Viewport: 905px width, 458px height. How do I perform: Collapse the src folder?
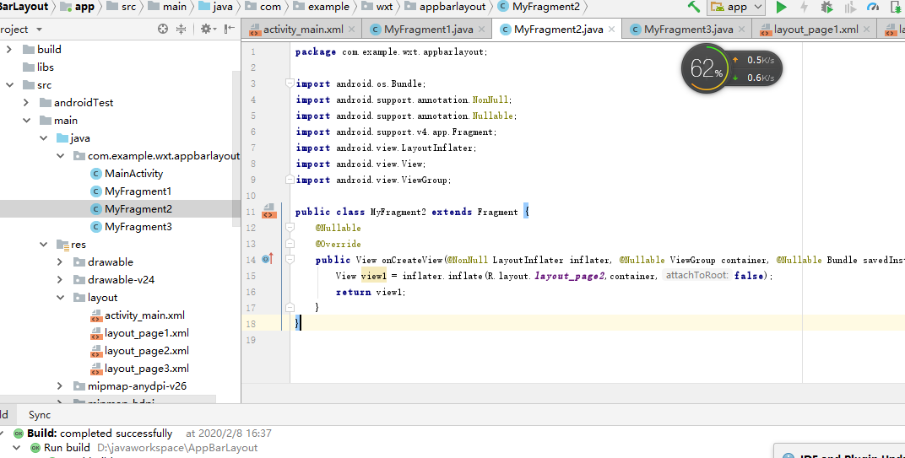9,85
